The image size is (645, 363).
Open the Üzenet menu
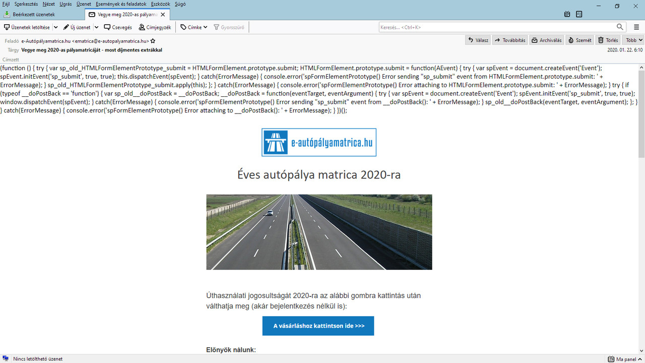click(84, 4)
